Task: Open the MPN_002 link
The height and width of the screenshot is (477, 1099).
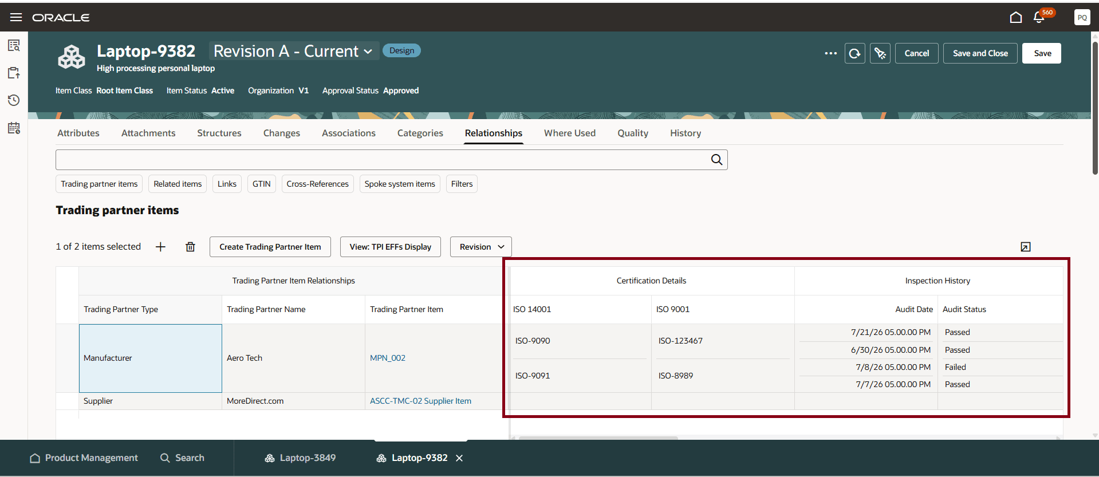Action: pos(388,358)
